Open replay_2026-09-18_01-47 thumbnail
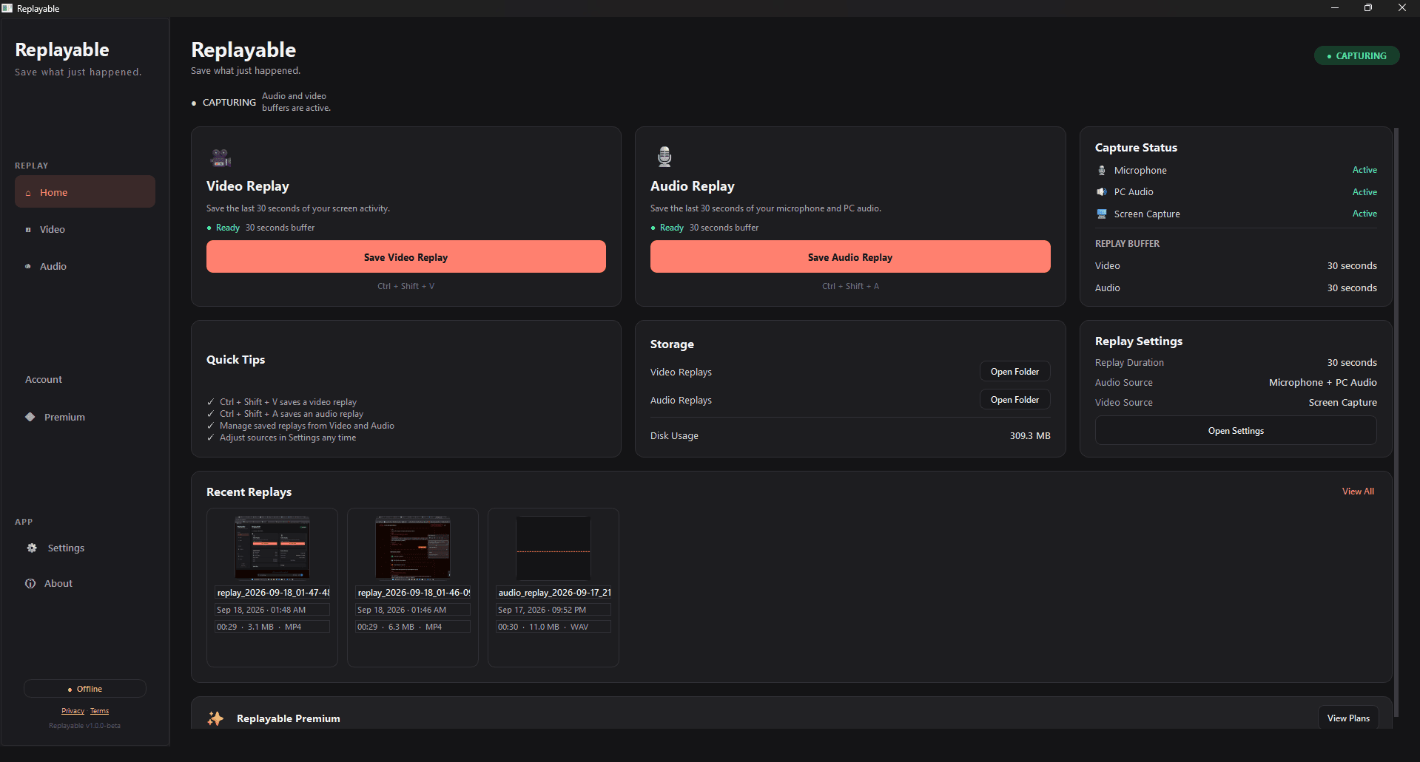Viewport: 1420px width, 762px height. pyautogui.click(x=272, y=548)
